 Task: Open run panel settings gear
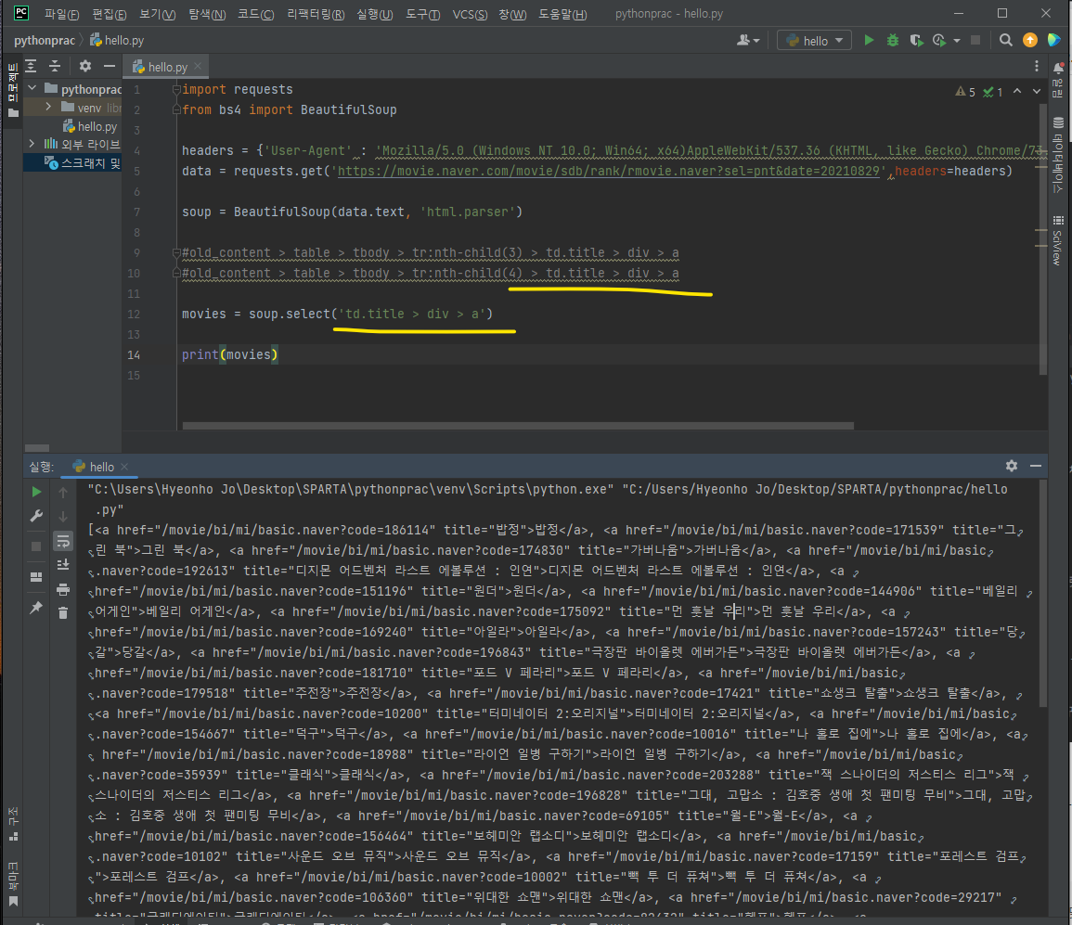tap(1012, 465)
